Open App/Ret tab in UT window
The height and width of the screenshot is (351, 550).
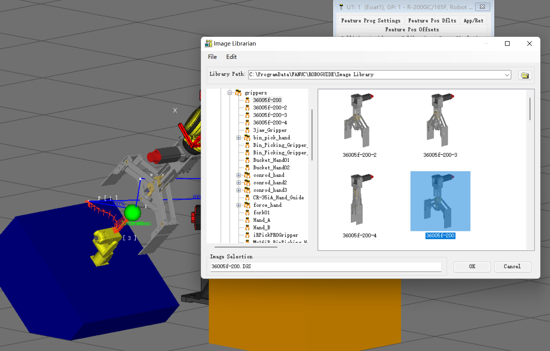[473, 21]
